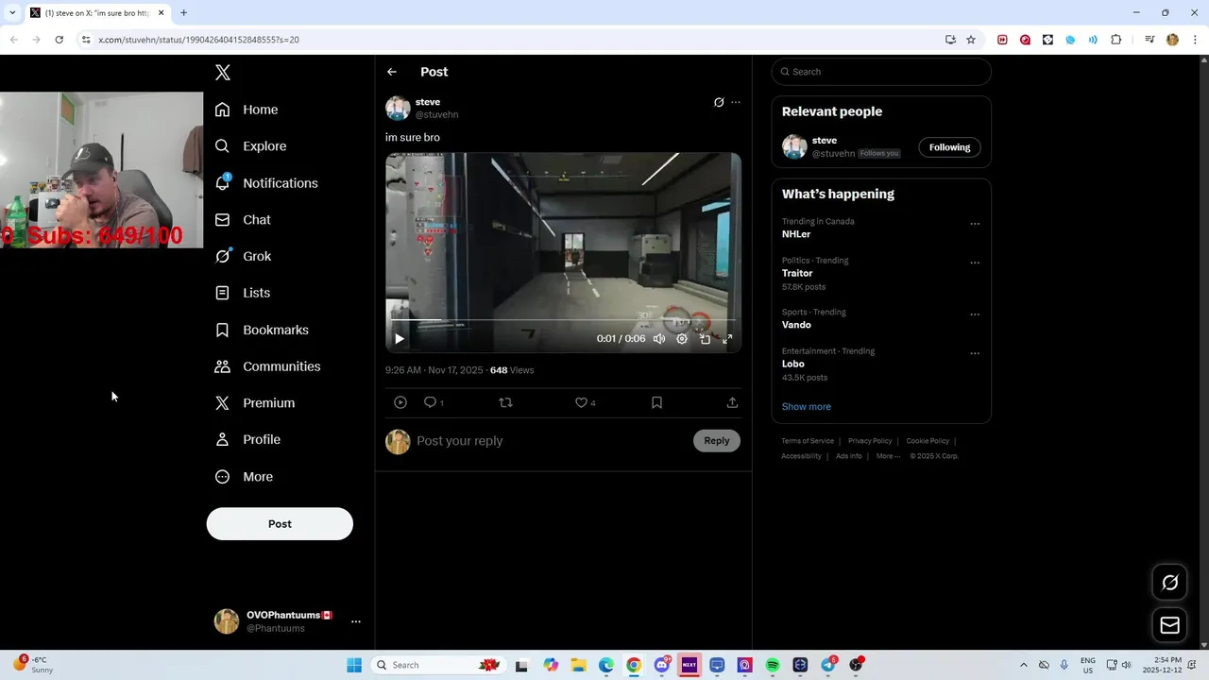This screenshot has width=1209, height=680.
Task: Open Profile from sidebar
Action: [247, 440]
